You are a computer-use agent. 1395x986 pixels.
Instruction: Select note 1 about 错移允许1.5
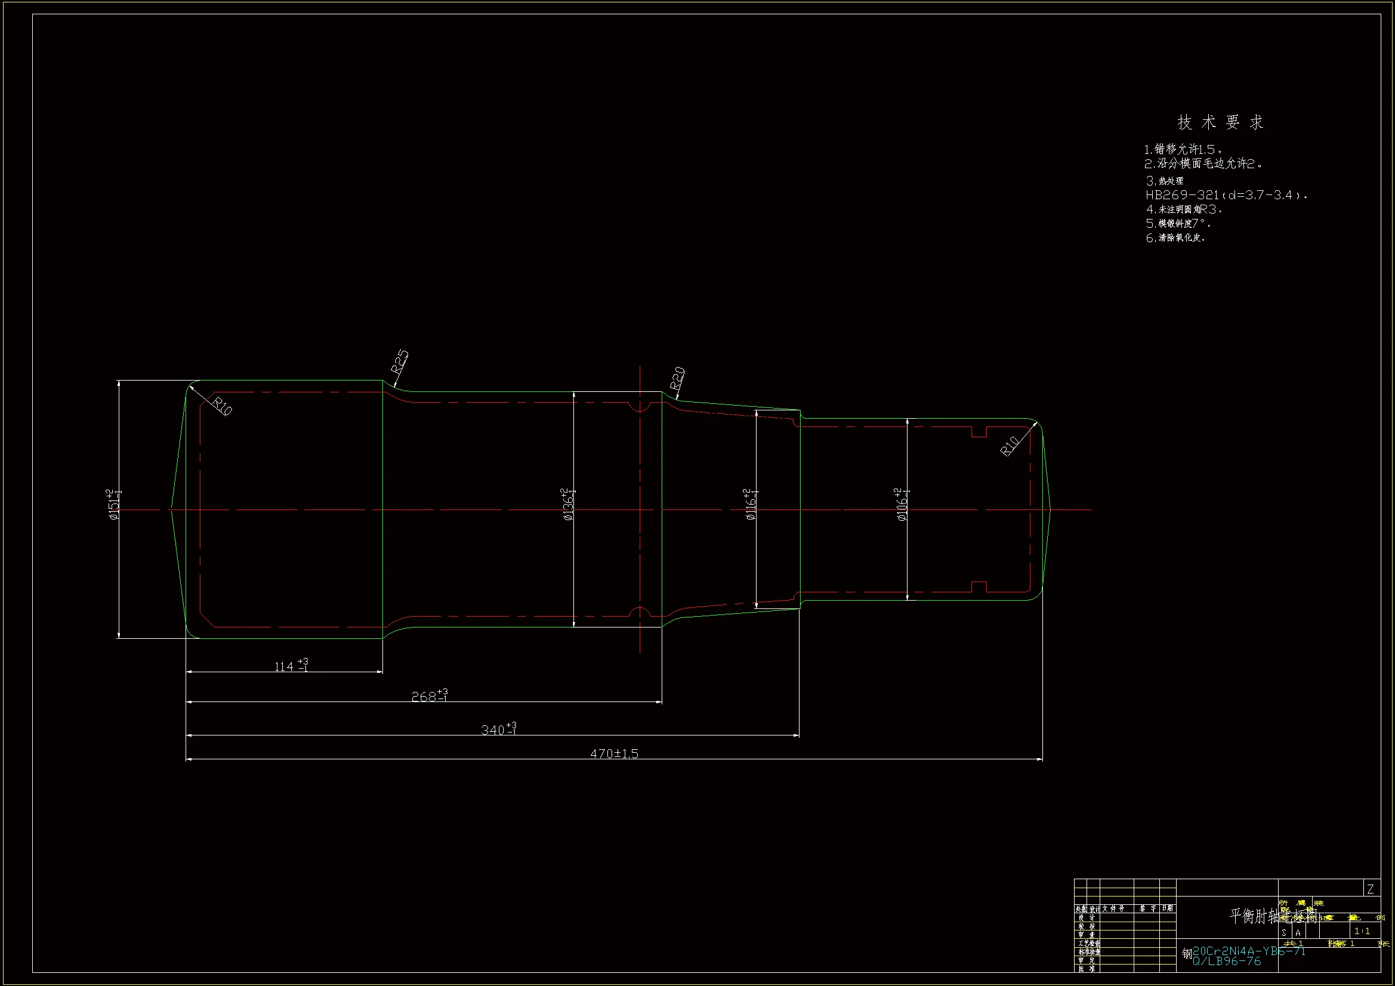[x=1183, y=150]
